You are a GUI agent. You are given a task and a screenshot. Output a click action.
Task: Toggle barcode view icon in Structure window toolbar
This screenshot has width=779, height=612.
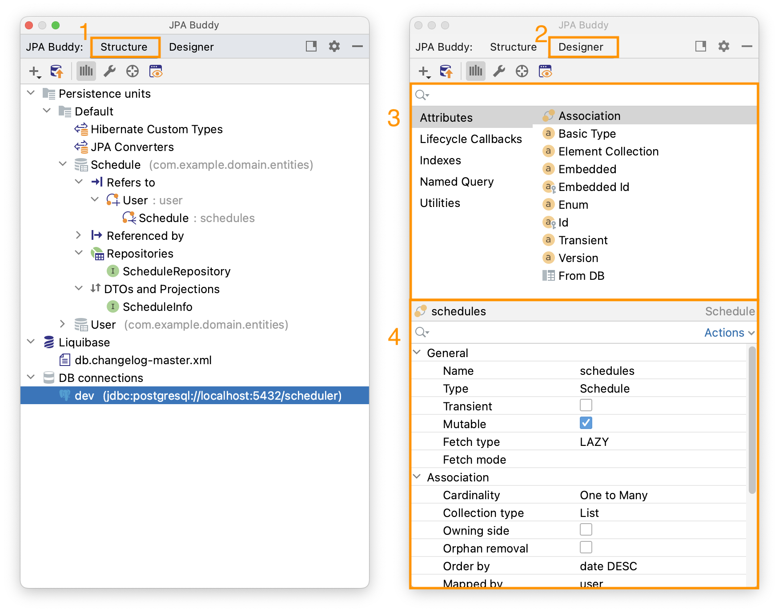(x=86, y=71)
